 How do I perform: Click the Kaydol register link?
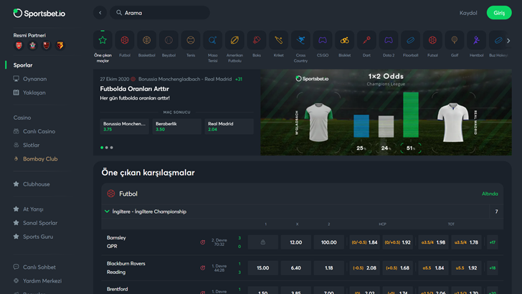[x=468, y=13]
